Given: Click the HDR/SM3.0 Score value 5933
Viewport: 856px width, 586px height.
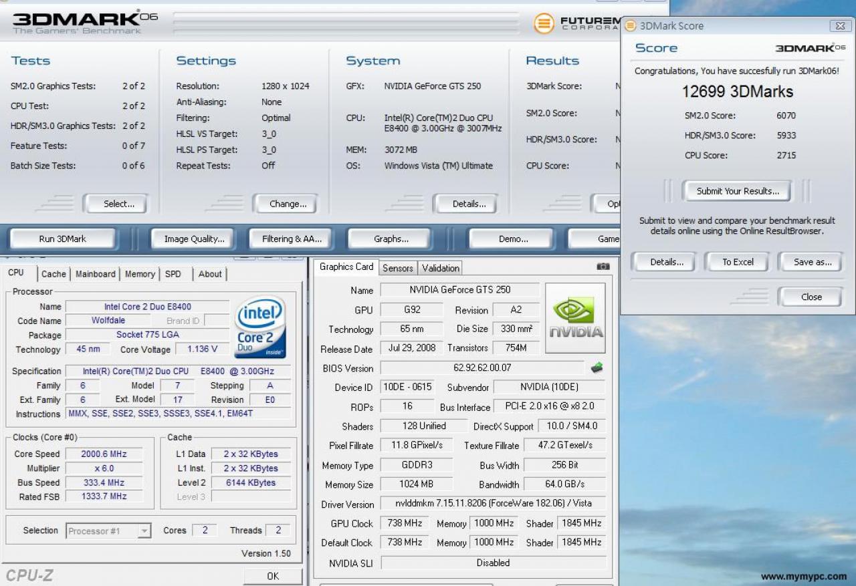Looking at the screenshot, I should (x=786, y=136).
